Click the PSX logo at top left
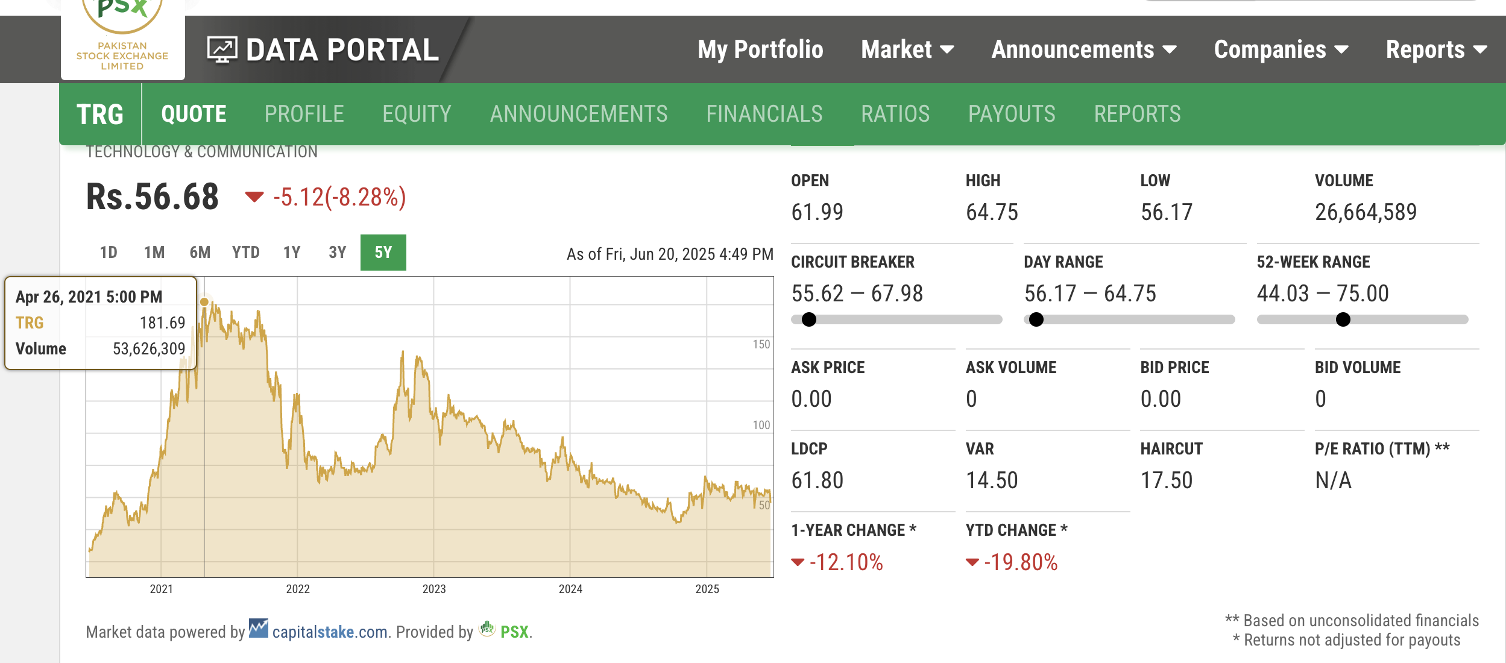The image size is (1506, 663). (x=122, y=36)
